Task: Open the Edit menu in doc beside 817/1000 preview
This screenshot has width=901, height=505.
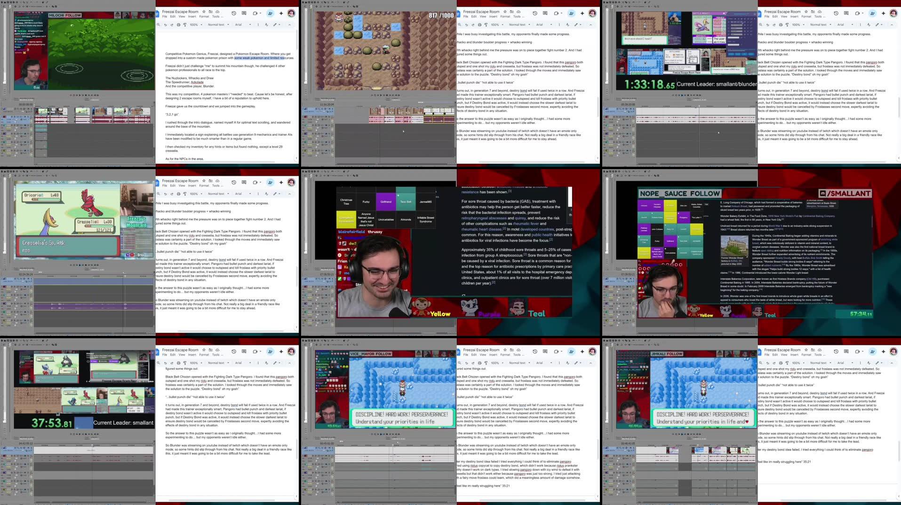Action: [x=474, y=16]
